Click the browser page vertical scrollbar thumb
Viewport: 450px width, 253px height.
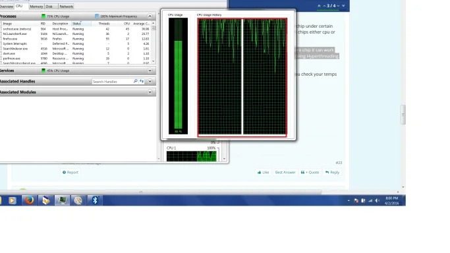403,115
